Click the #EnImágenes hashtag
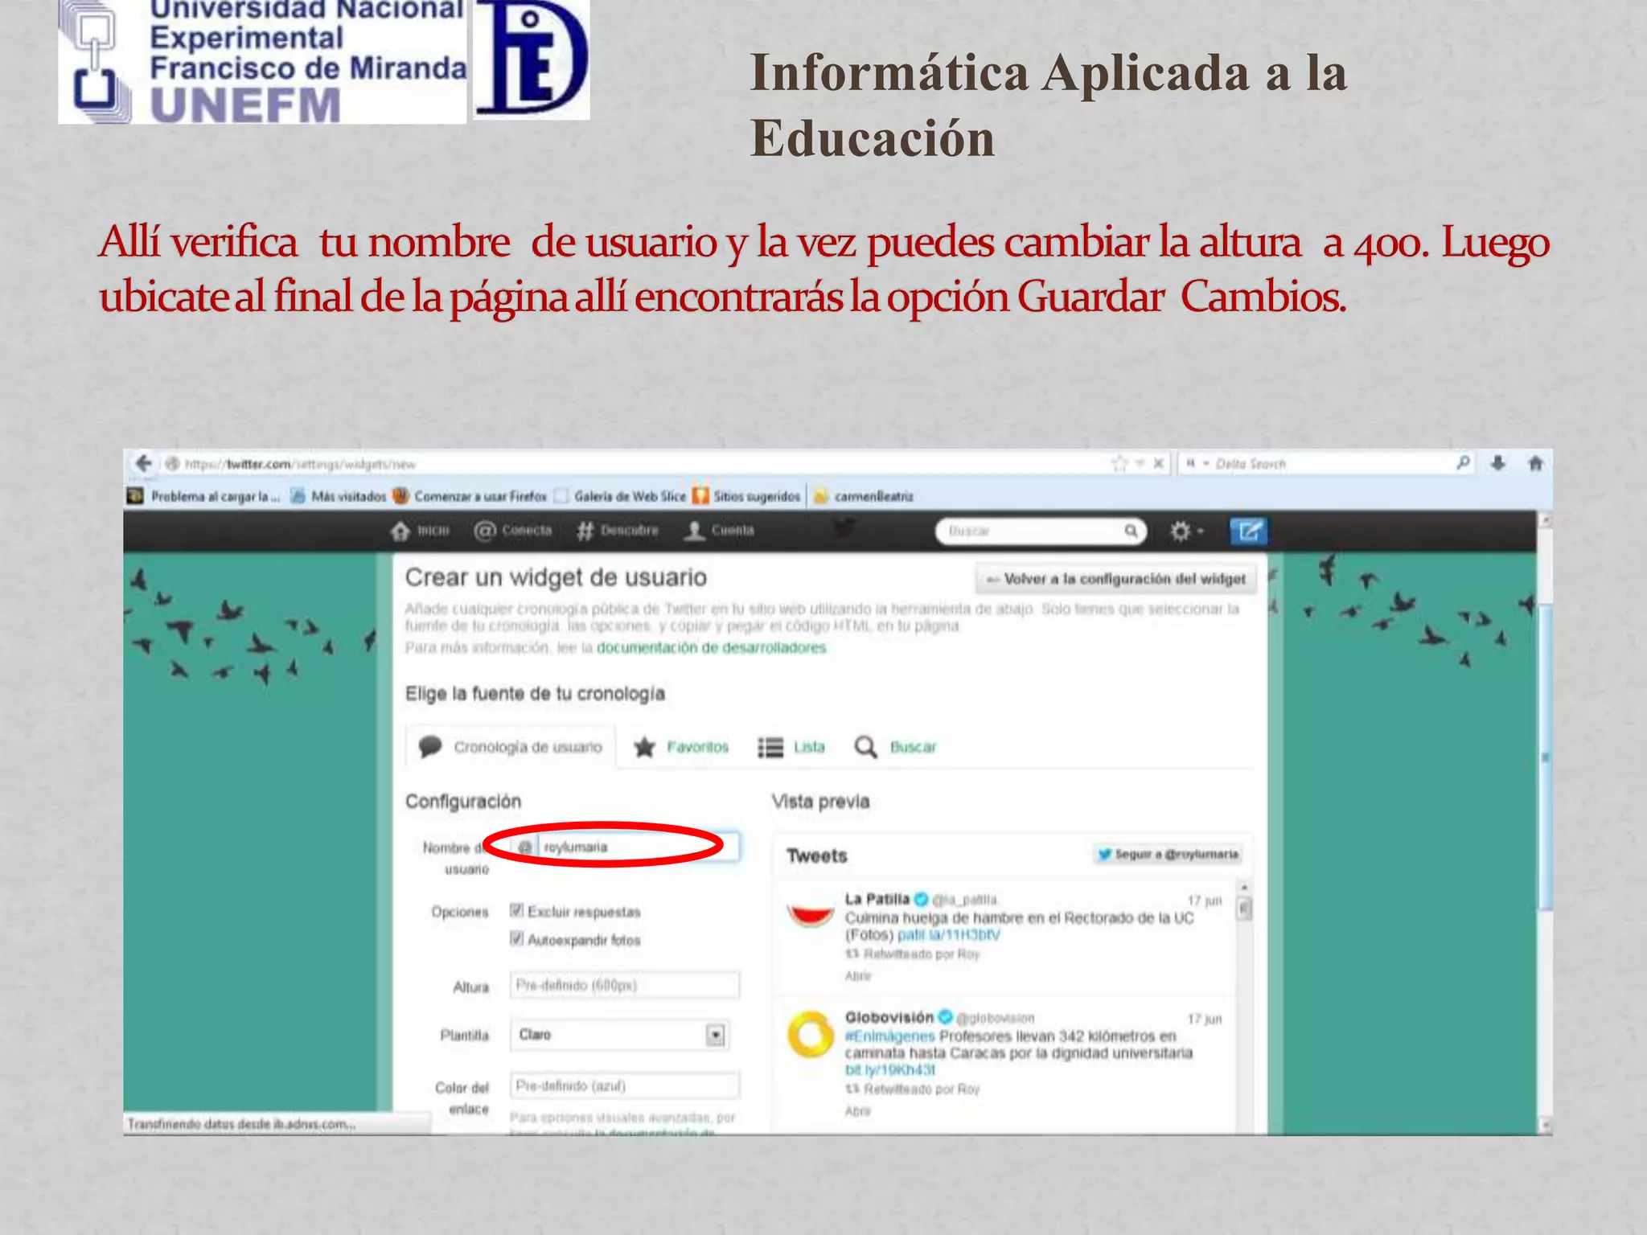Viewport: 1647px width, 1235px height. (x=889, y=1036)
